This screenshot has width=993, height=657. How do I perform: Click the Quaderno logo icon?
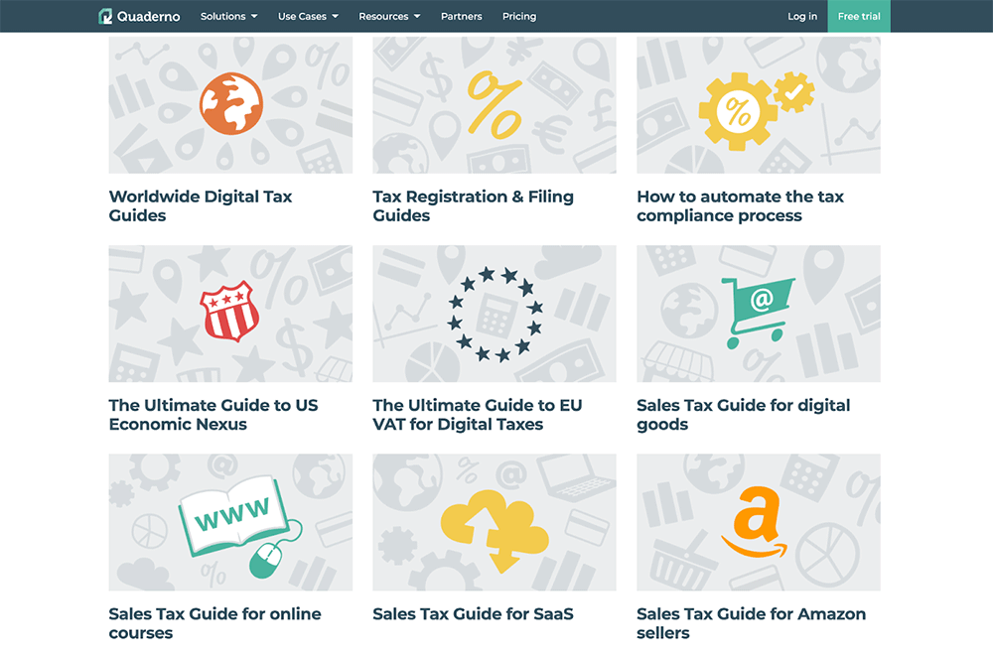106,16
